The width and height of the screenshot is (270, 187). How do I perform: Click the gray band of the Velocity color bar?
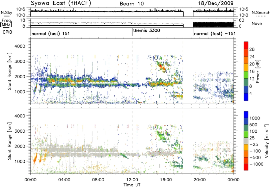coord(246,141)
